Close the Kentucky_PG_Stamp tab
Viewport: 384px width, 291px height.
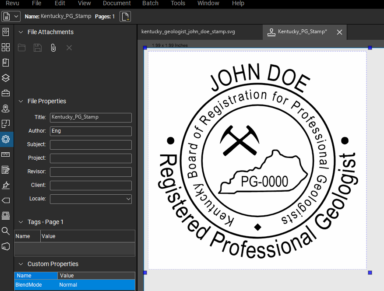point(339,32)
